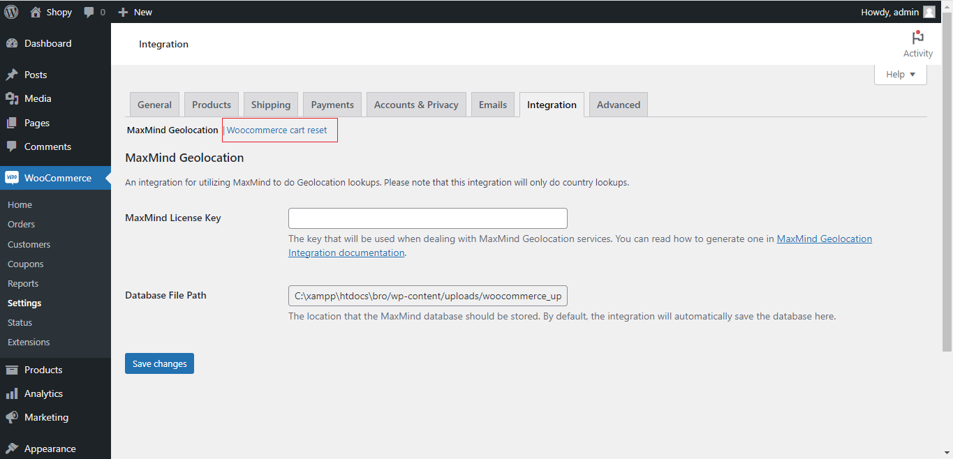Click the 'Database File Path' label
This screenshot has width=953, height=459.
(165, 295)
